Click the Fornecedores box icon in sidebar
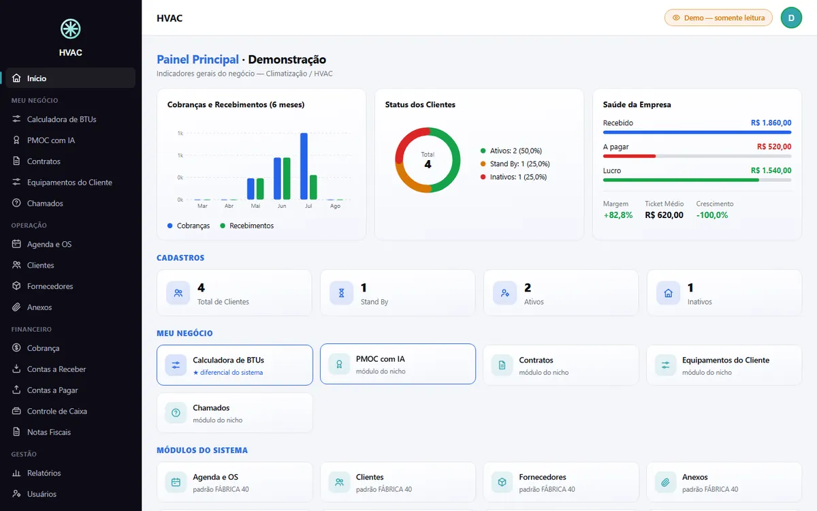Screen dimensions: 817x511 16,286
